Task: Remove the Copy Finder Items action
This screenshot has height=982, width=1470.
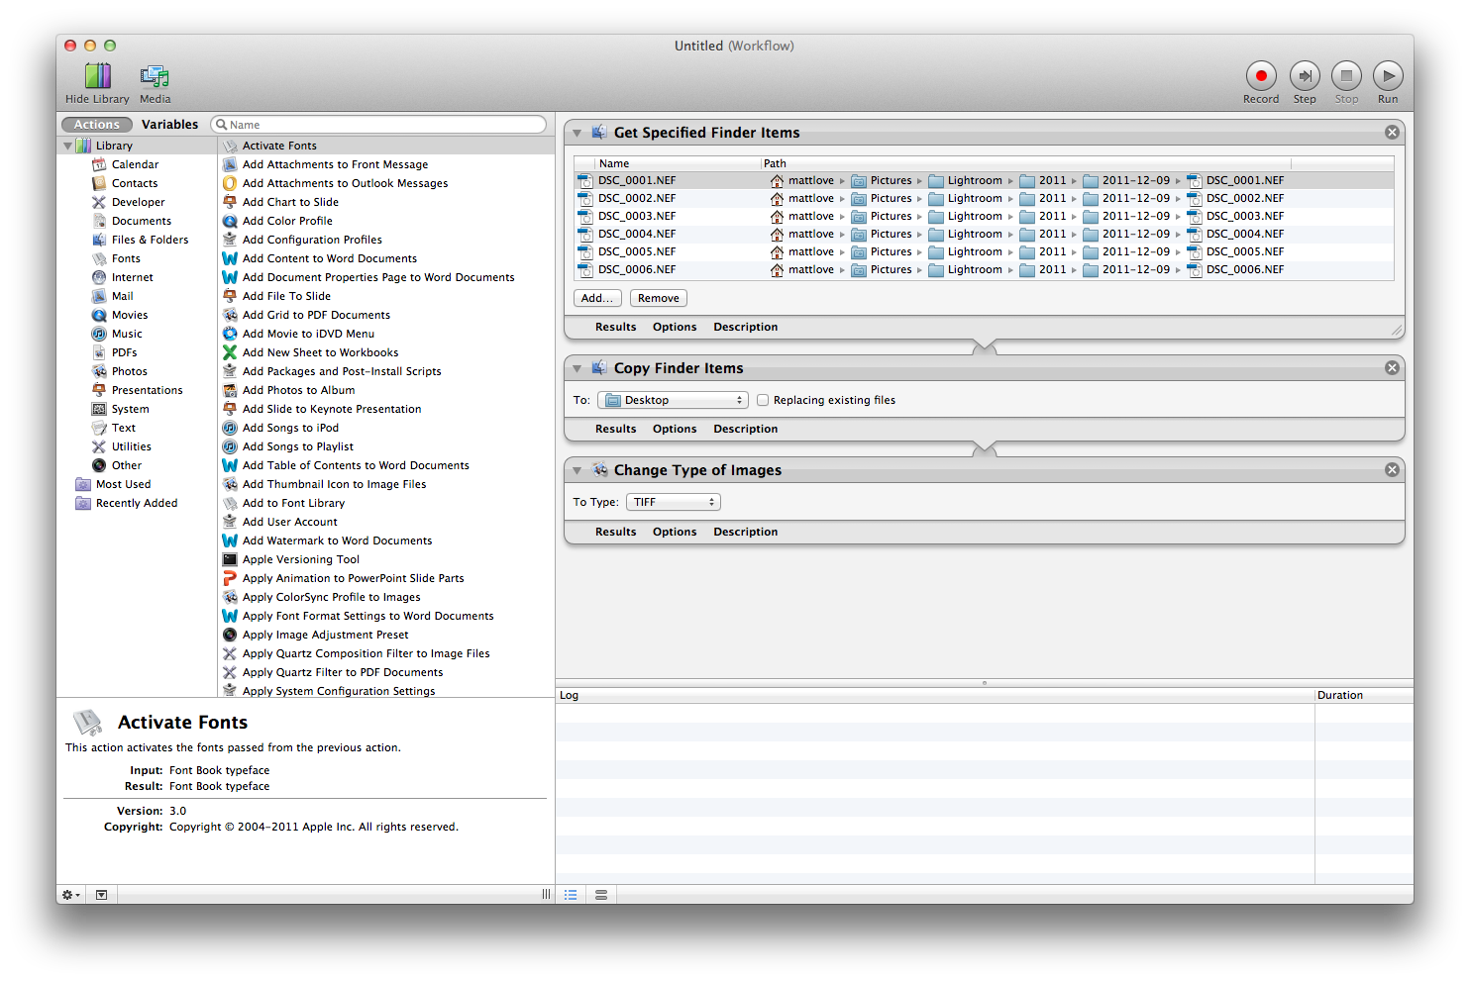Action: [x=1392, y=368]
